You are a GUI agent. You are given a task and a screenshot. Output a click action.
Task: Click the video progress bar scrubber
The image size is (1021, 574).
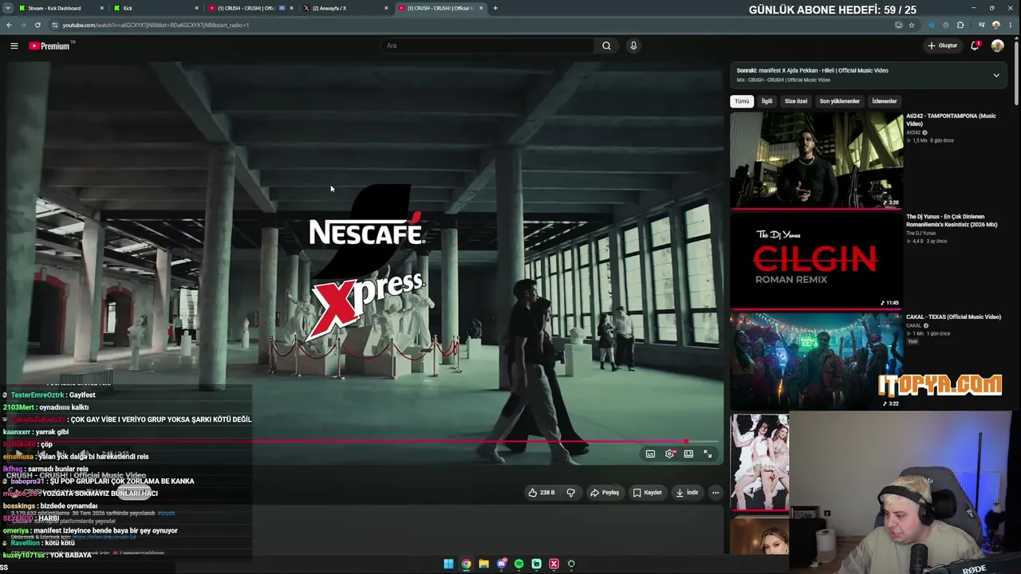point(685,441)
